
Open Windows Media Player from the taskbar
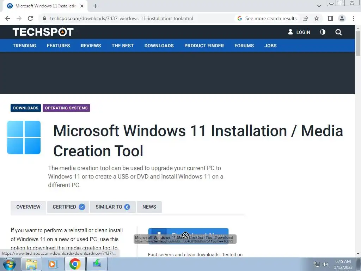[53, 264]
